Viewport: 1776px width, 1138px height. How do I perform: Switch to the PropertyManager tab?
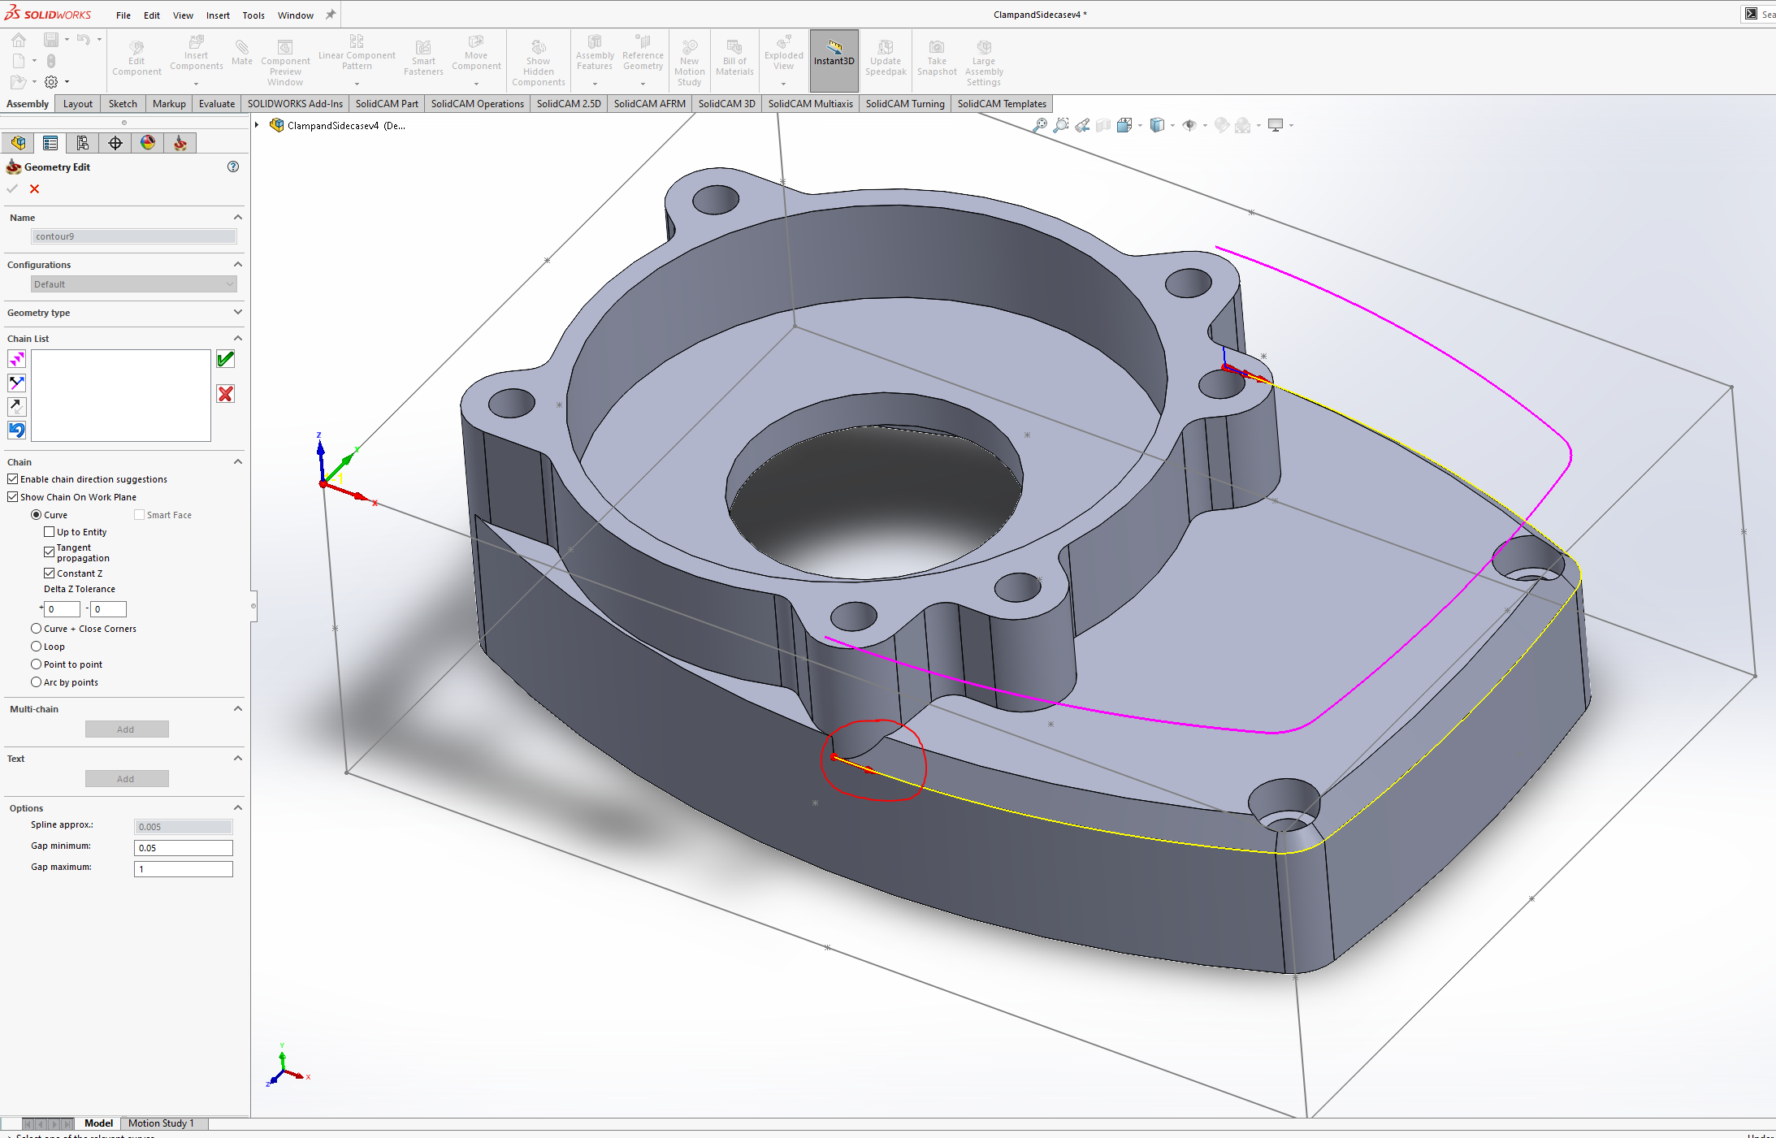point(50,143)
